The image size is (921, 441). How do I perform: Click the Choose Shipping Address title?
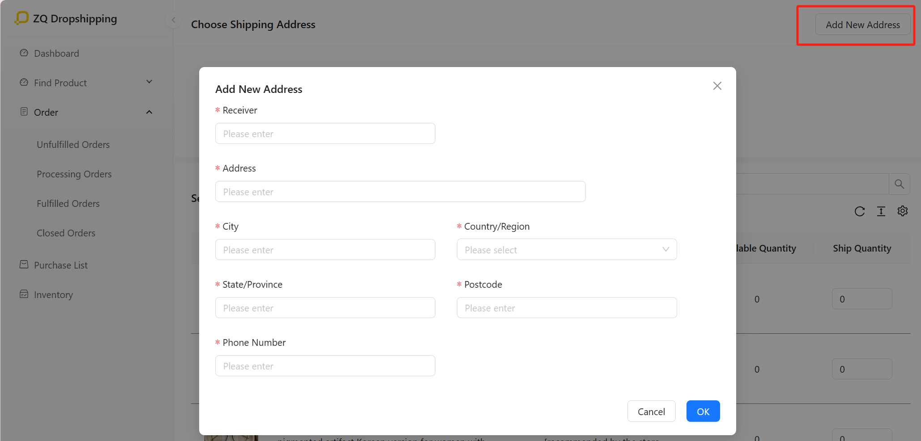tap(253, 25)
